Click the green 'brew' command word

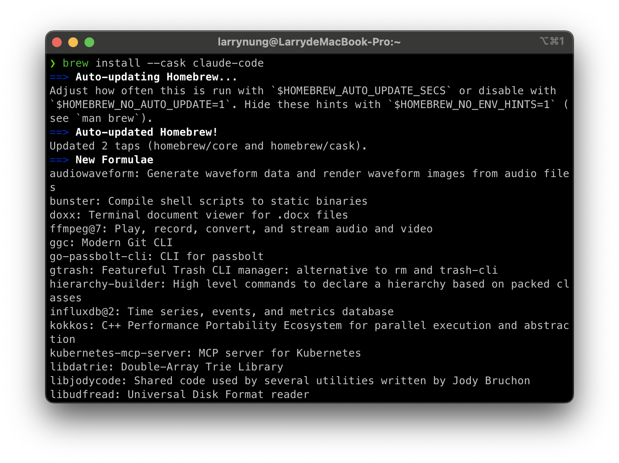click(76, 63)
